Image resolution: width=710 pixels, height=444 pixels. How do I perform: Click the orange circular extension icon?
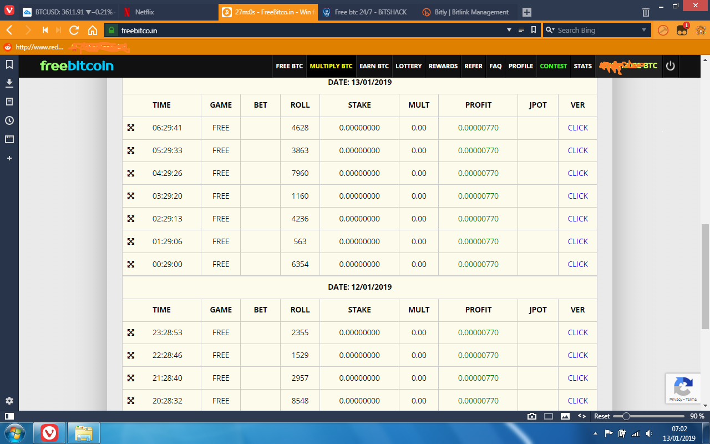(663, 30)
